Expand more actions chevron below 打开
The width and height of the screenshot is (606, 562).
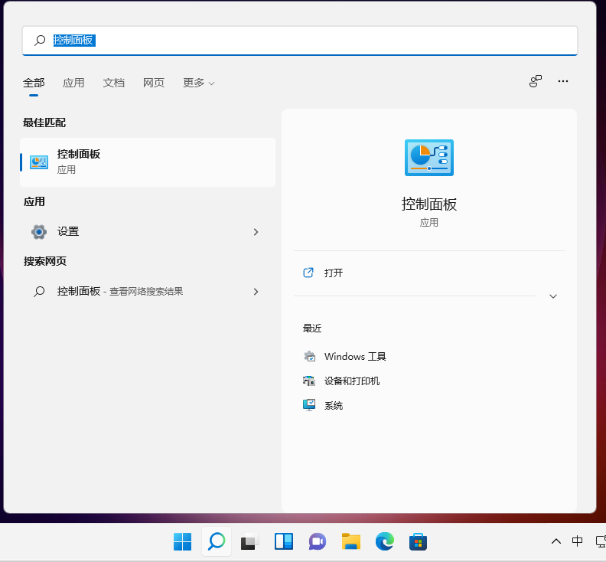click(553, 296)
